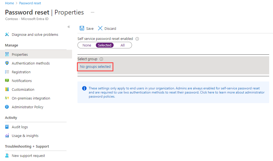Click the Notifications icon in sidebar

(7, 81)
